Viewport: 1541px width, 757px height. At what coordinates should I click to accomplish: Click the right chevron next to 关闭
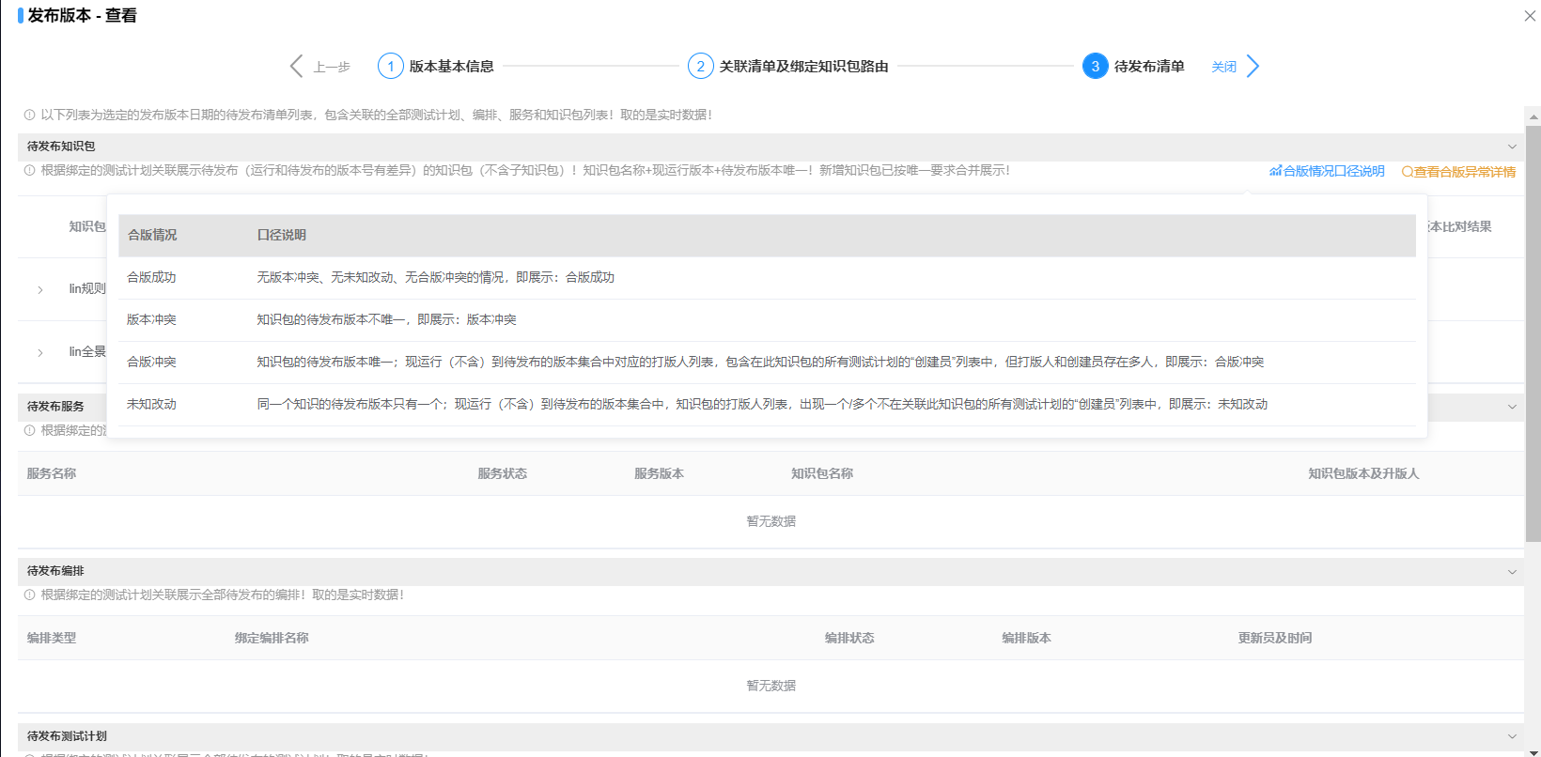[1253, 66]
